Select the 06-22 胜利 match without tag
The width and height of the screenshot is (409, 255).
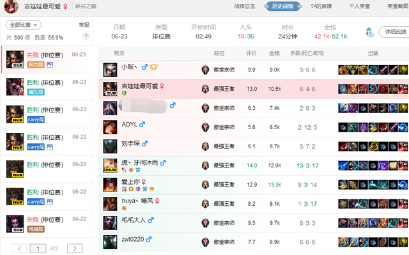coord(47,169)
